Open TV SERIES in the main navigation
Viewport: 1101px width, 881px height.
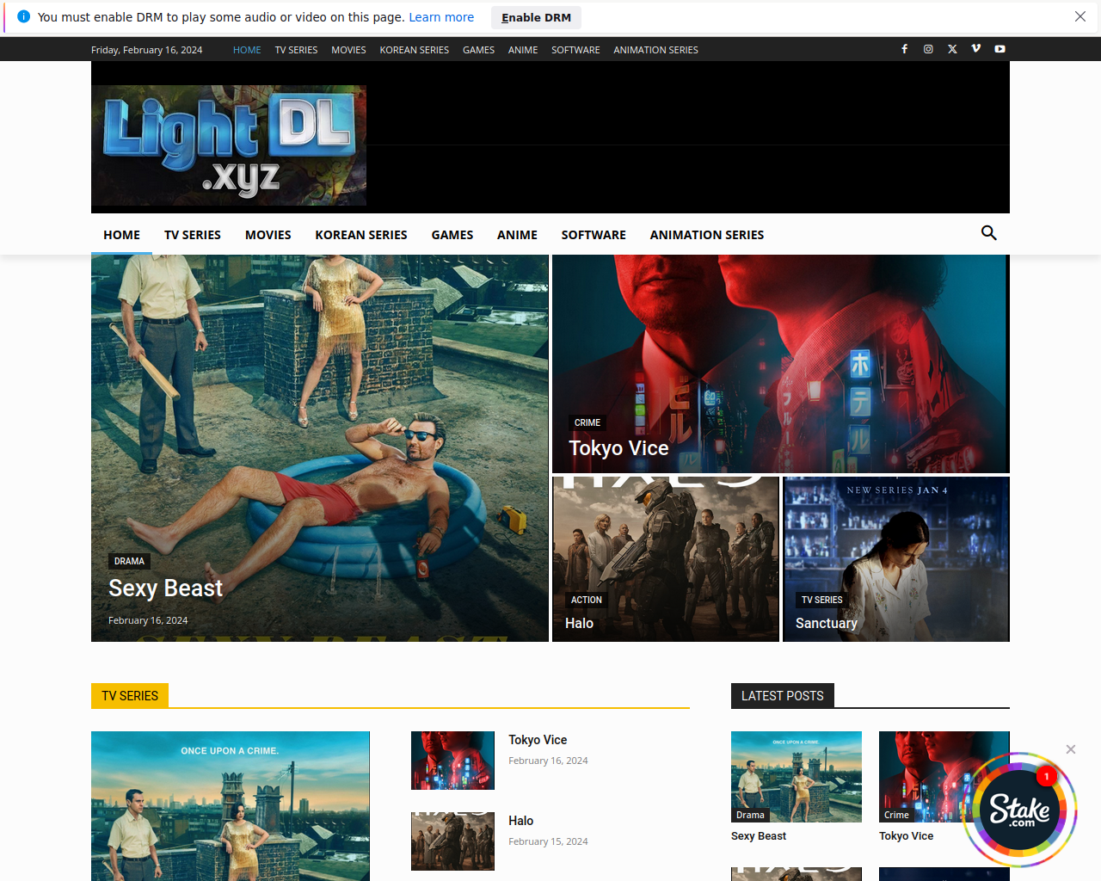point(193,235)
